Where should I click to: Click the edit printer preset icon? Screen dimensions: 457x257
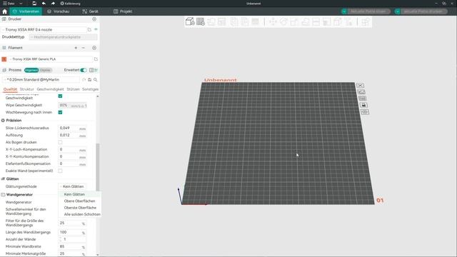pyautogui.click(x=89, y=29)
